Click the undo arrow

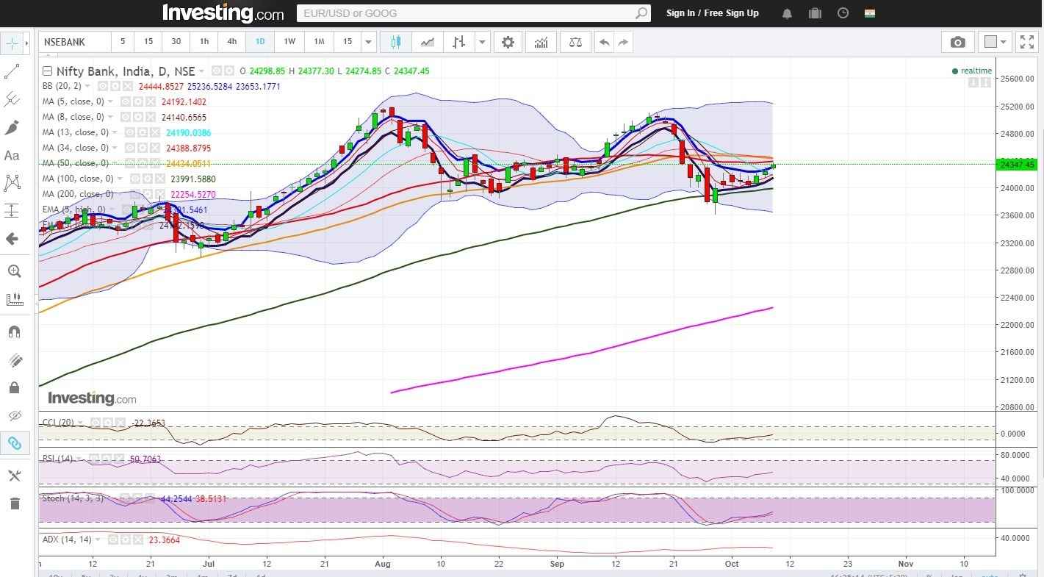tap(604, 43)
